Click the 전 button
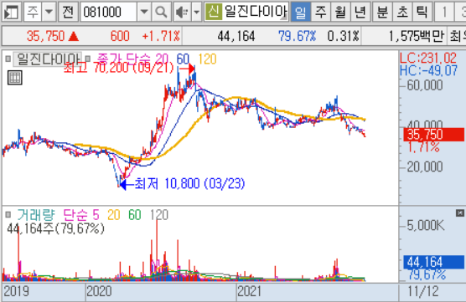This screenshot has width=466, height=302. coord(68,13)
